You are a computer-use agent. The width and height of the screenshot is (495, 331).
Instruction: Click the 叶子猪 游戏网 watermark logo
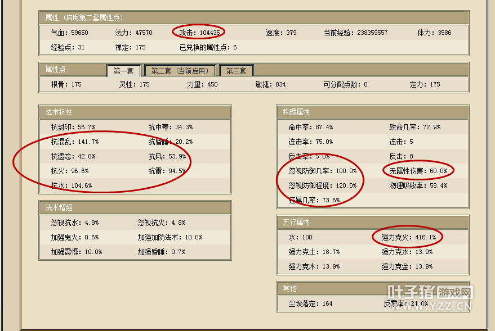[x=429, y=298]
